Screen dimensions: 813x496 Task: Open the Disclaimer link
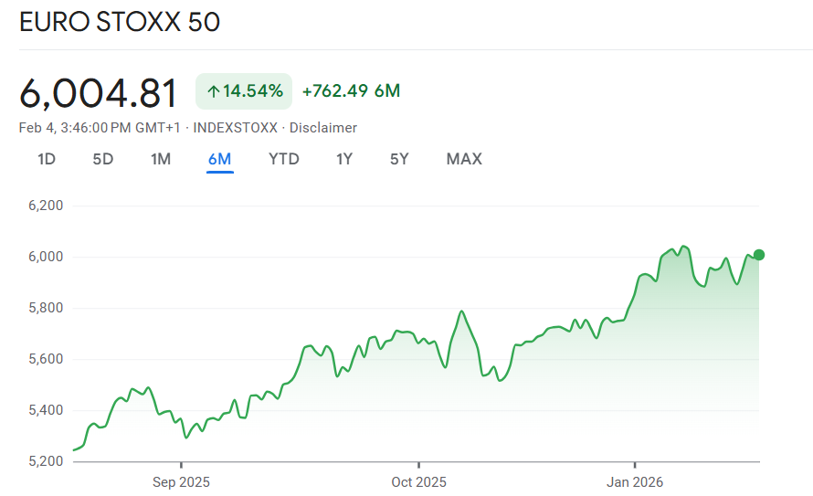(x=323, y=128)
